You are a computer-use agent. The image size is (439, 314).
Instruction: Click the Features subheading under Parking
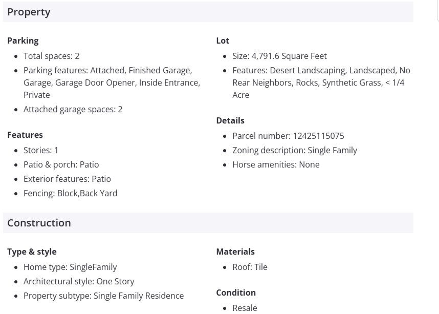[x=25, y=135]
